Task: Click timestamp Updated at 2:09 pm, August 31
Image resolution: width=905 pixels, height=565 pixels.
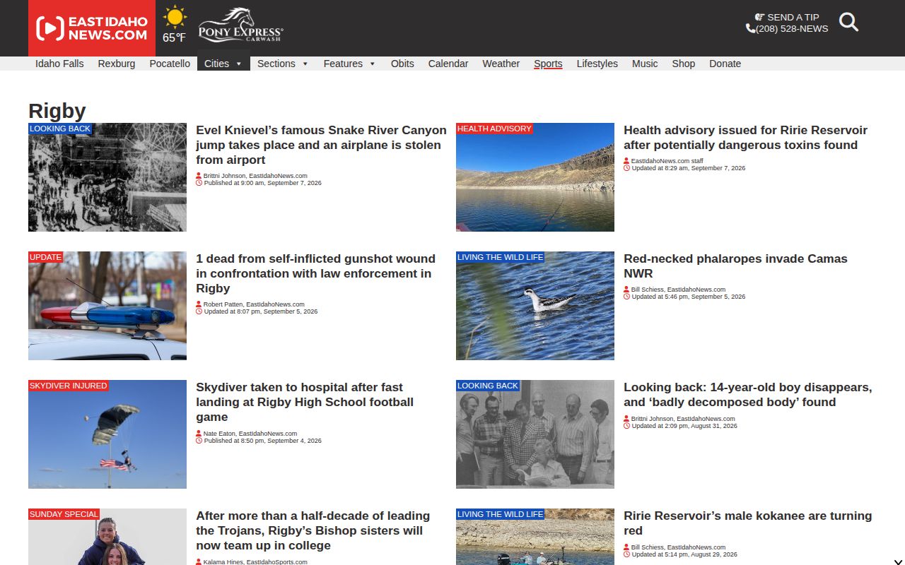Action: click(x=684, y=426)
